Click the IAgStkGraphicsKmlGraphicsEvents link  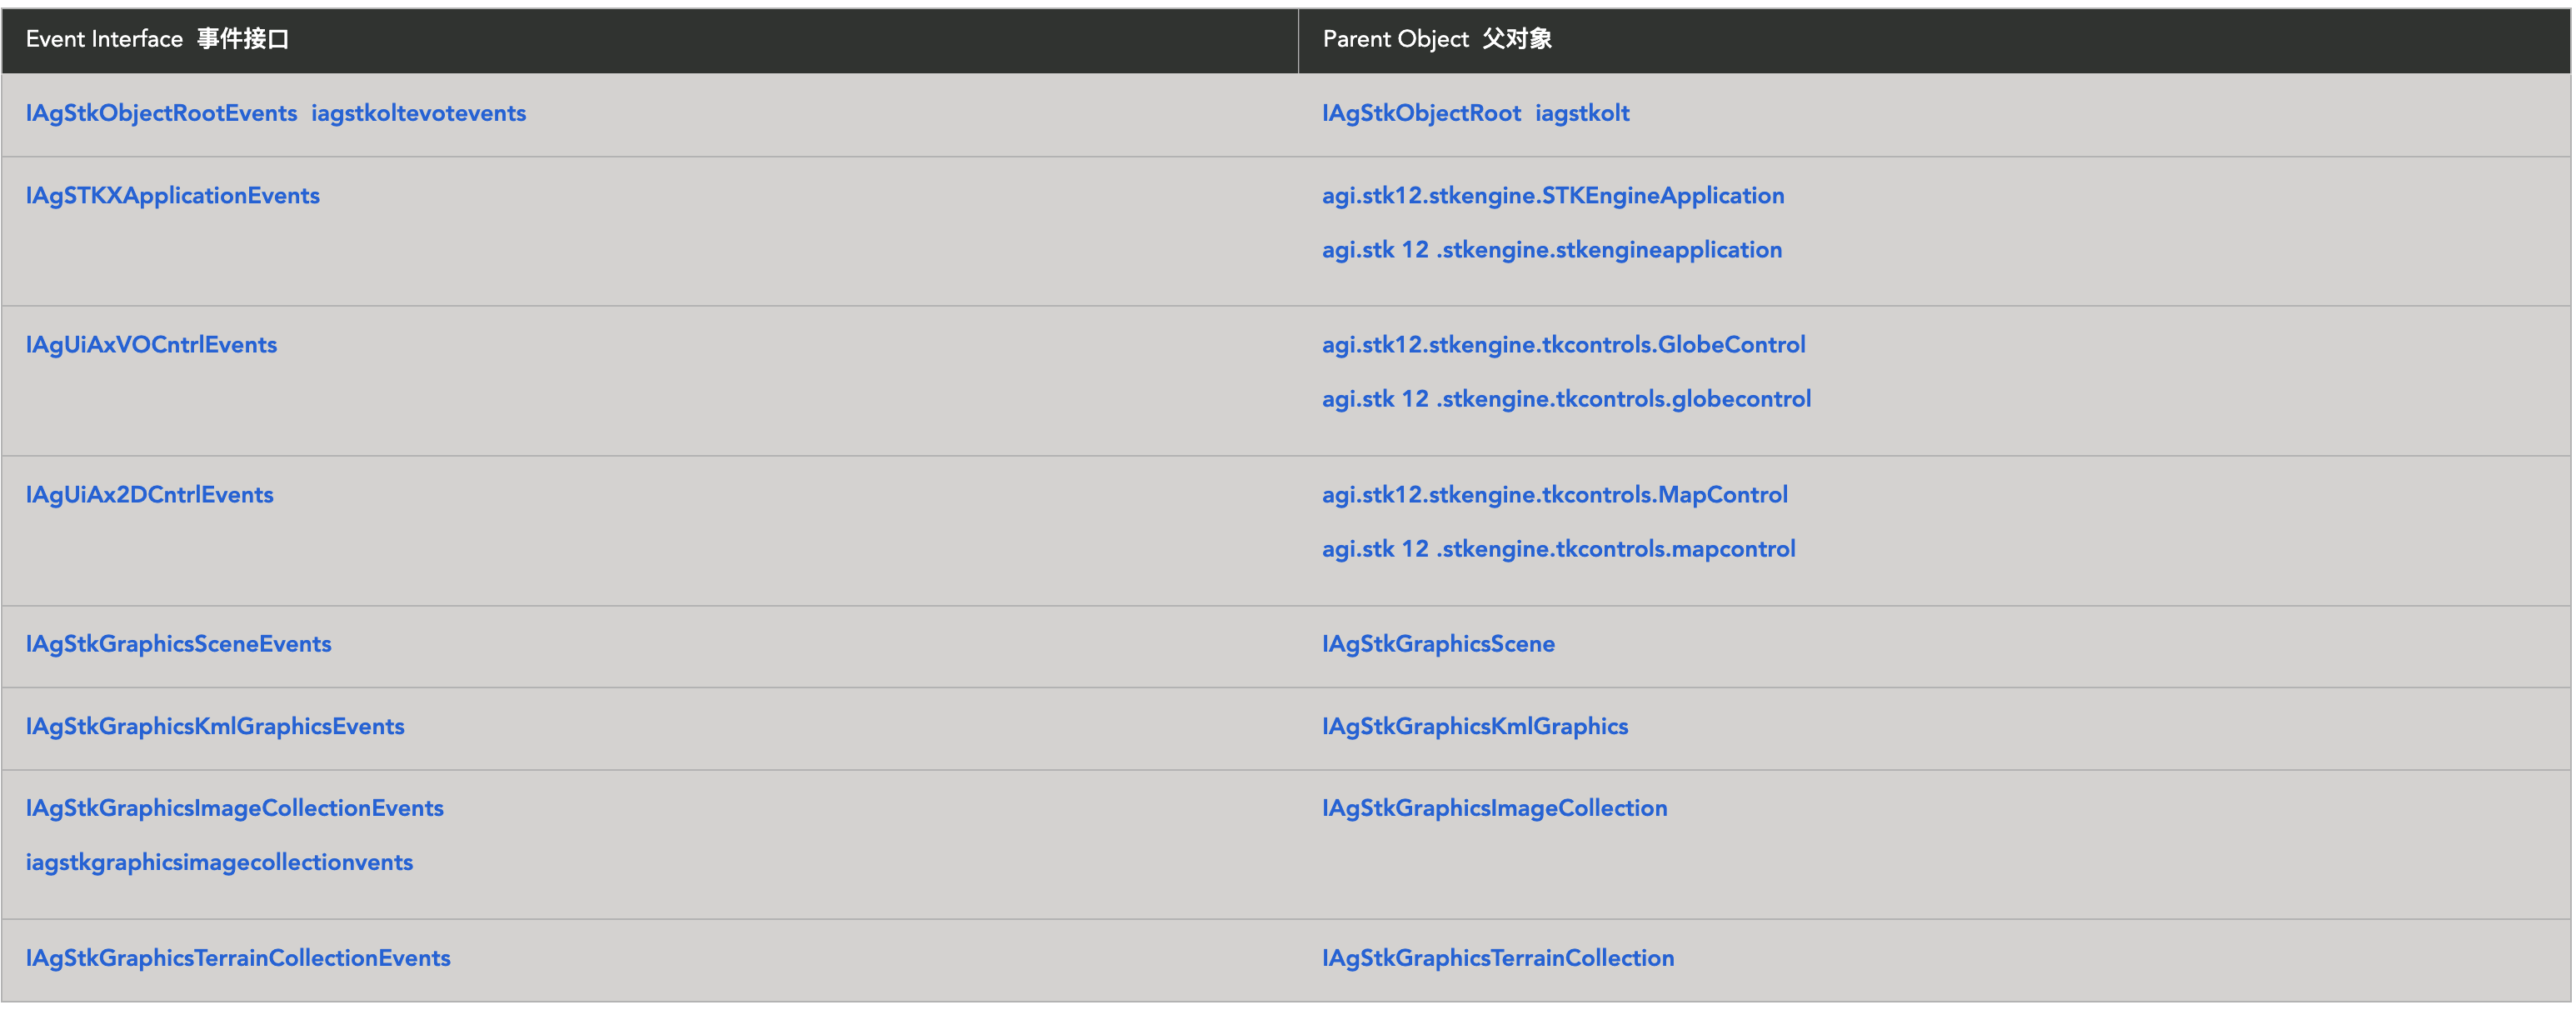point(215,726)
